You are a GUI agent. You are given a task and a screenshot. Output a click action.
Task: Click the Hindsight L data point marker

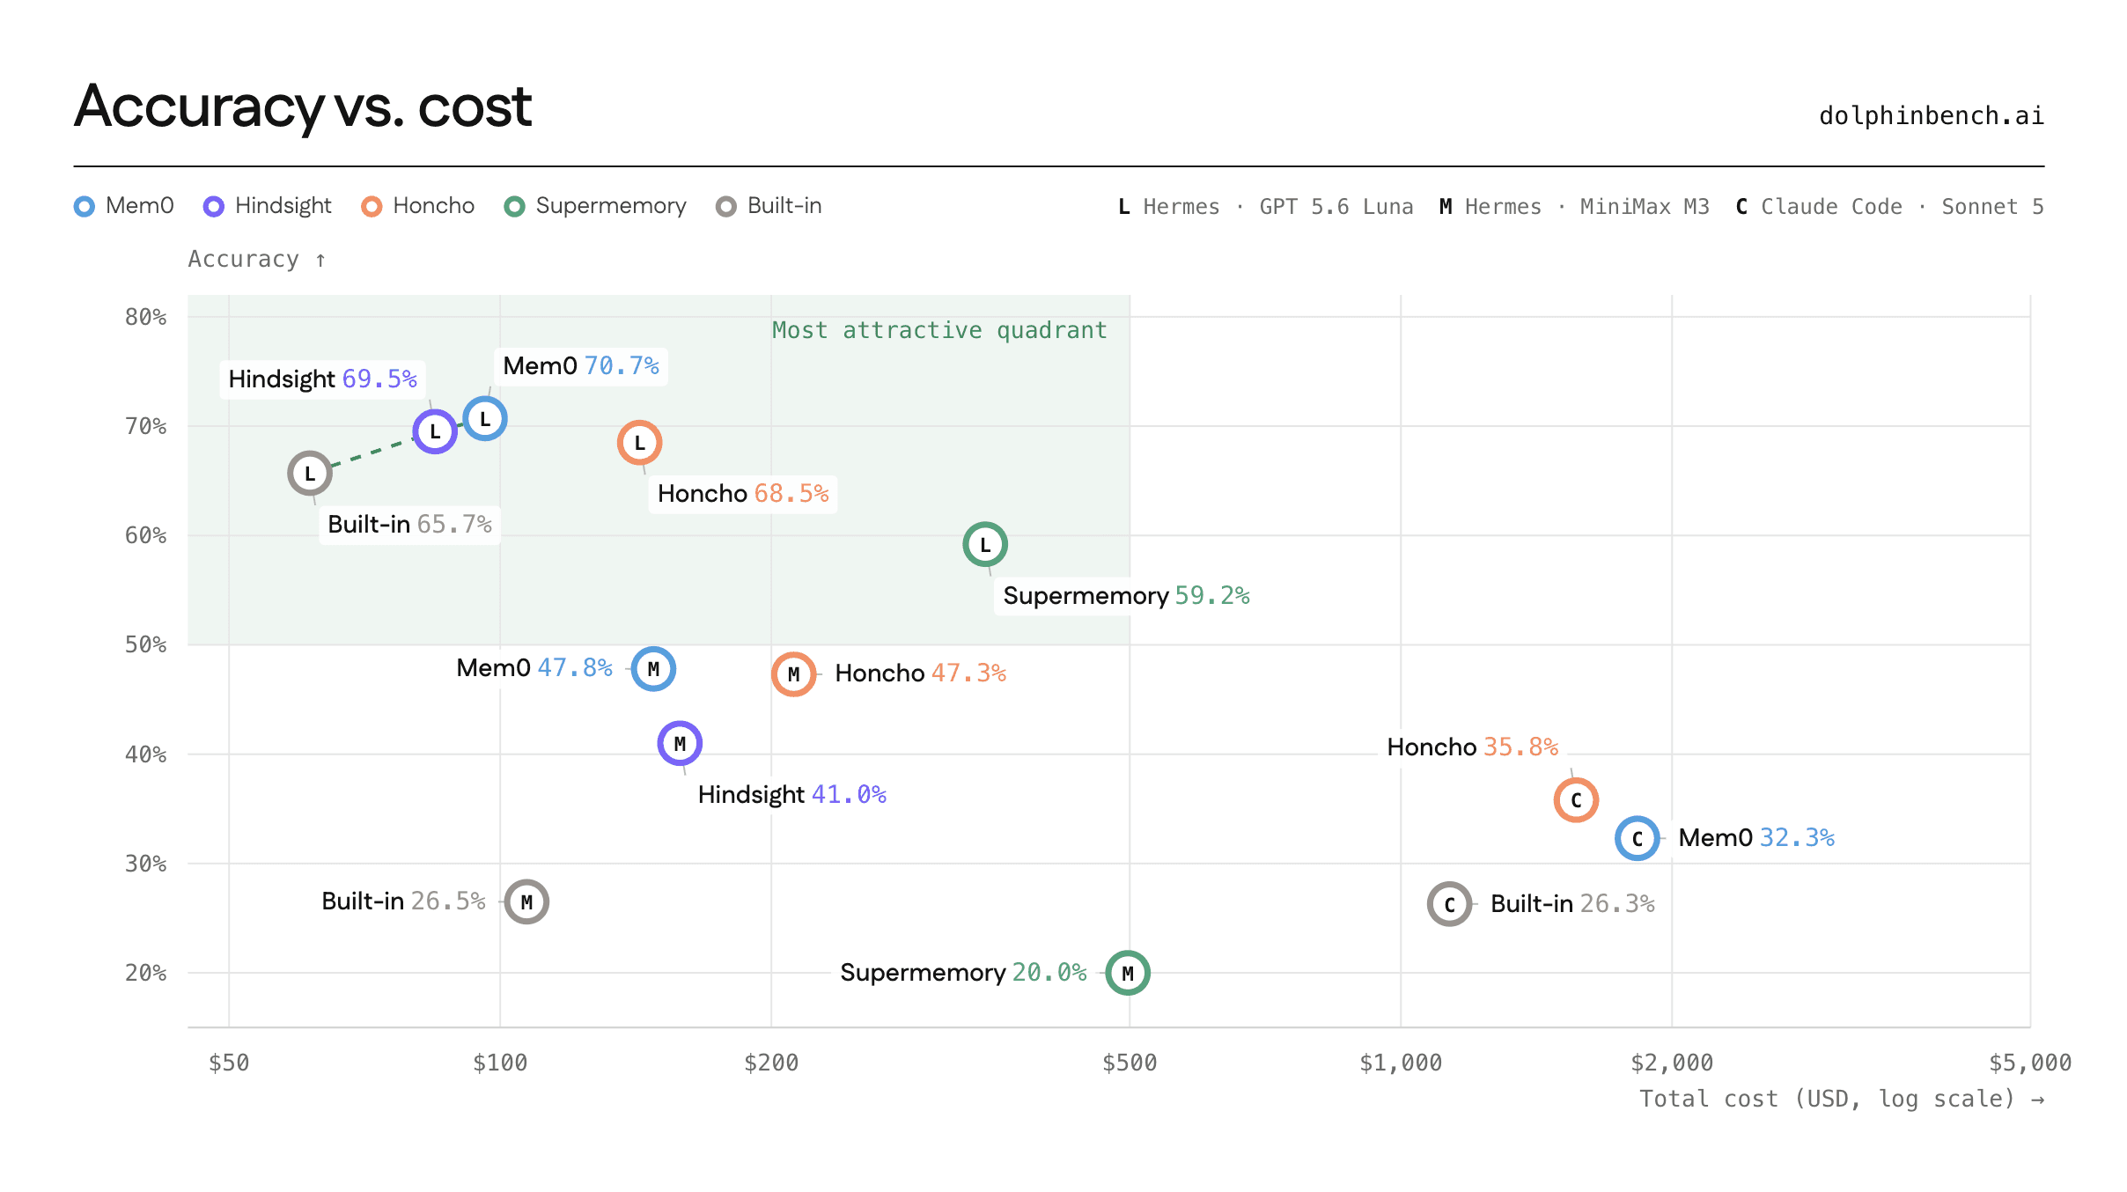435,431
